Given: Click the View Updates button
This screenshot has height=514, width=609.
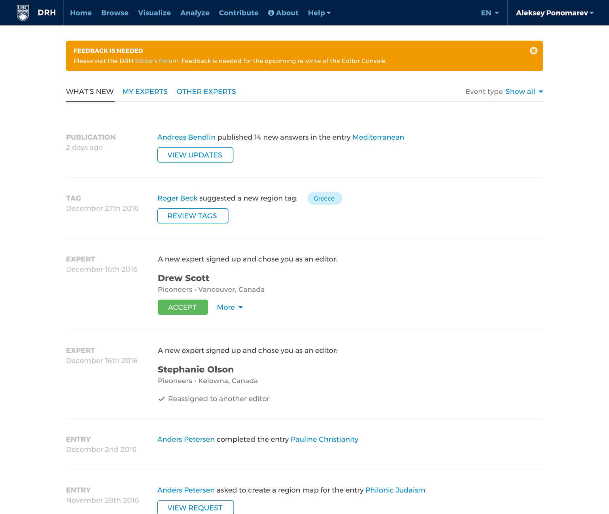Looking at the screenshot, I should click(x=195, y=155).
